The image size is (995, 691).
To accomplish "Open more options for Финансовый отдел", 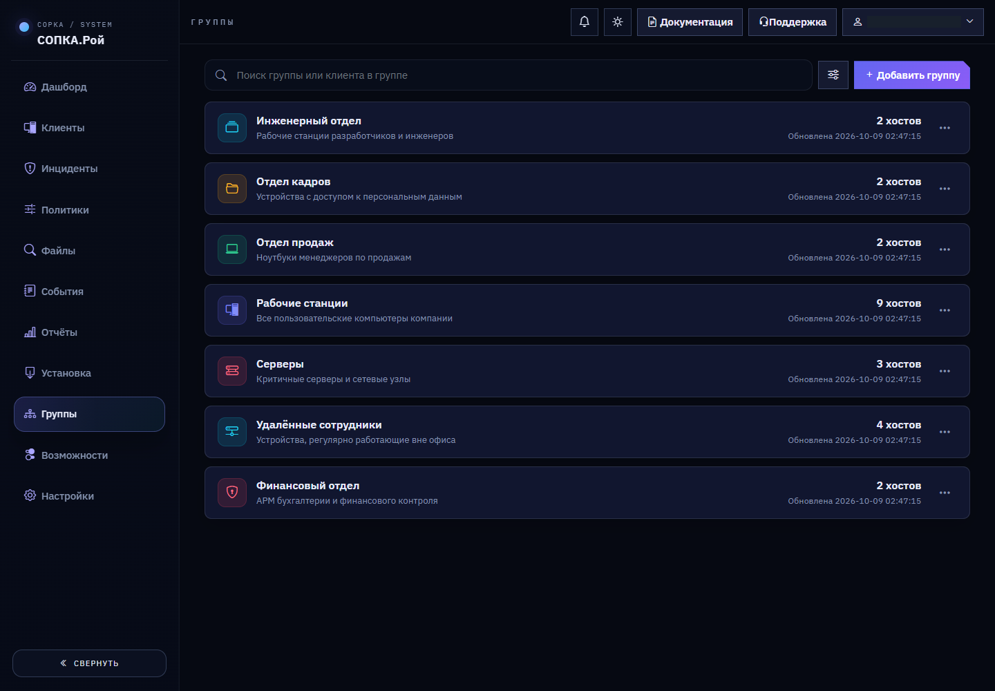I will tap(945, 493).
